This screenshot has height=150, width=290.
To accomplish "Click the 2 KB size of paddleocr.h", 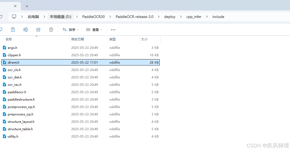I will click(155, 92).
